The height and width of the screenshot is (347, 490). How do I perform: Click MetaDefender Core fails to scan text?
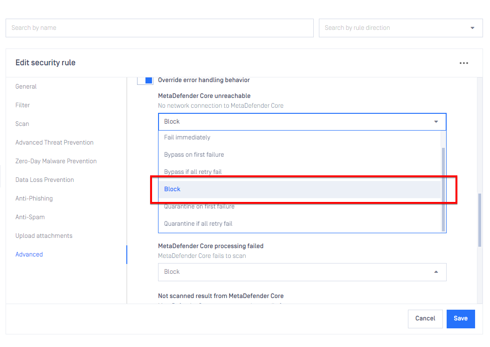(x=202, y=256)
